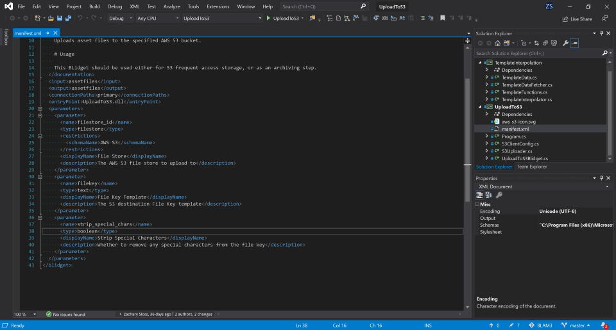The image size is (616, 330).
Task: Click the Save All toolbar icon
Action: point(67,19)
